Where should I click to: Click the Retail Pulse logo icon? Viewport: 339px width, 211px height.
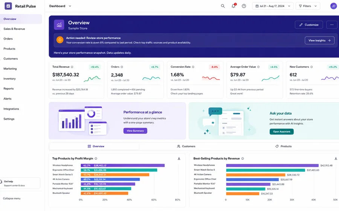(x=8, y=6)
